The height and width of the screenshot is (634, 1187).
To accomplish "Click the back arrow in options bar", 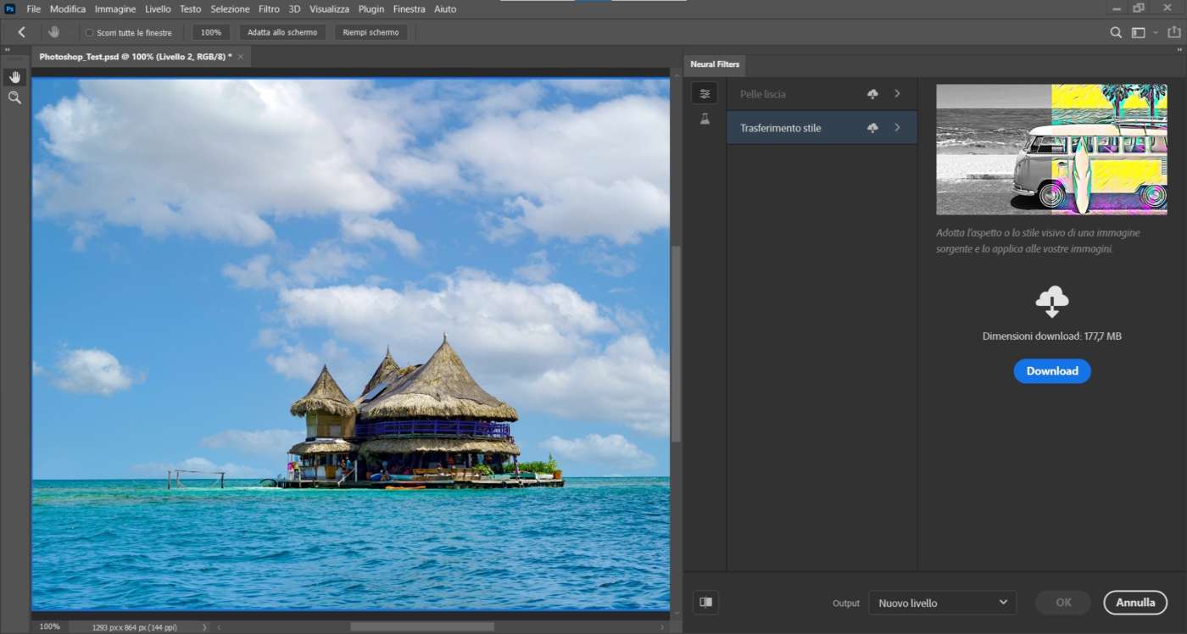I will tap(22, 32).
